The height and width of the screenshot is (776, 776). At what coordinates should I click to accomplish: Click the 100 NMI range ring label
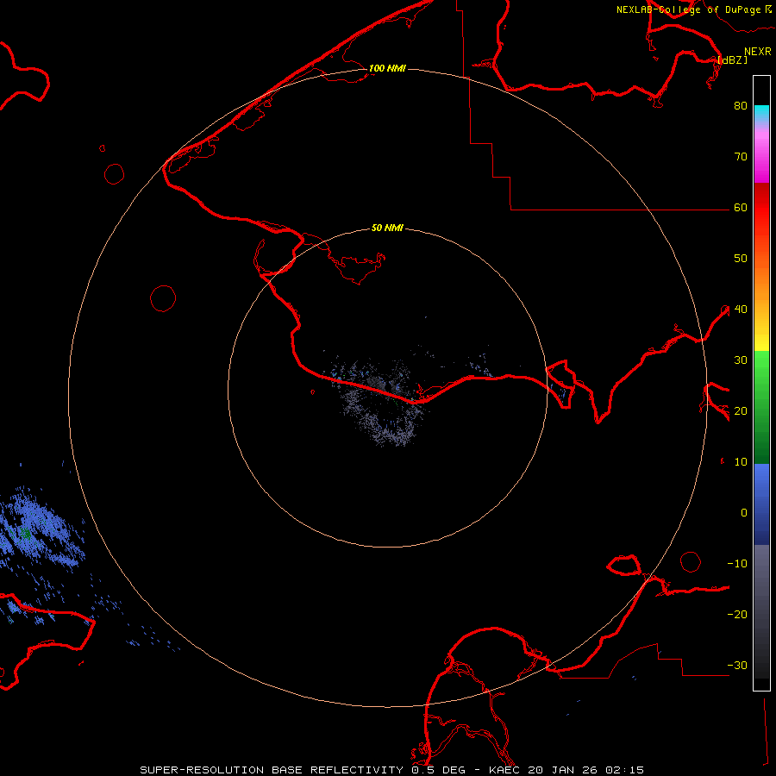[387, 68]
